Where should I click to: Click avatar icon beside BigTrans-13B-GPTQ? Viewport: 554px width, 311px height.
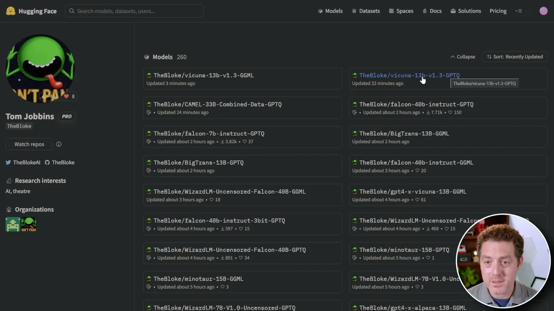149,162
